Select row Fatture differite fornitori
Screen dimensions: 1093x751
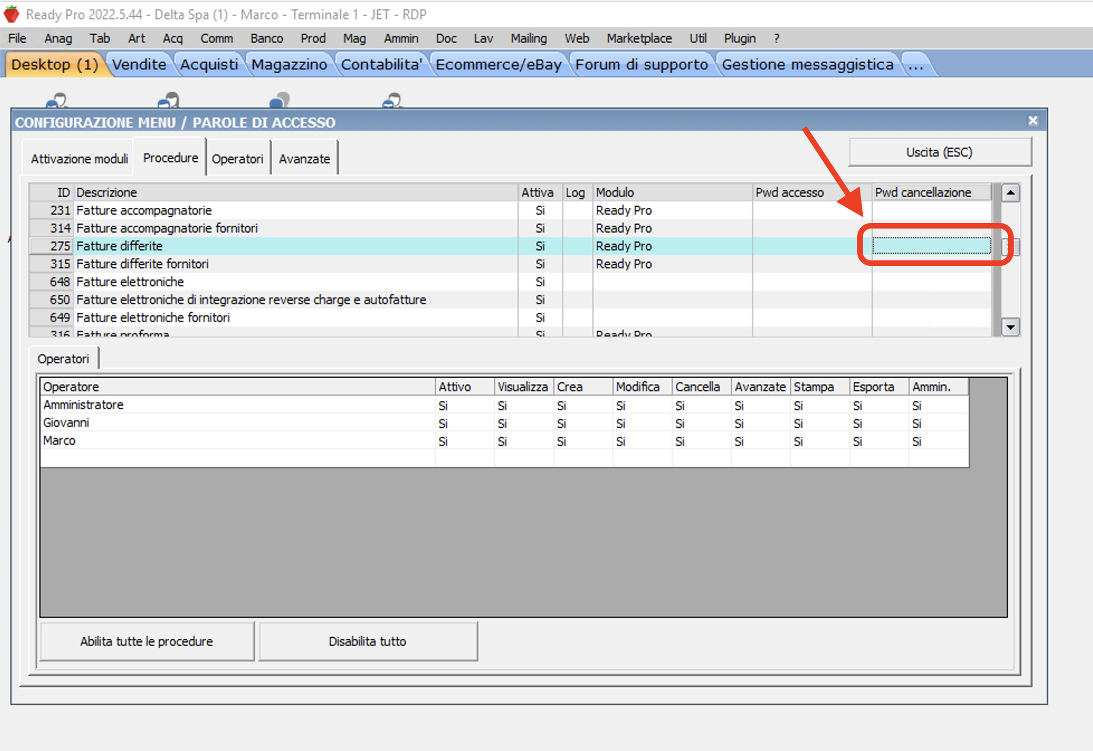[x=511, y=264]
